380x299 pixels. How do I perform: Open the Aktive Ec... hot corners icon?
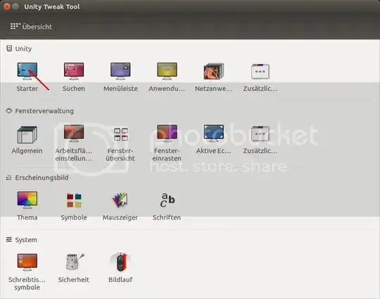point(213,134)
